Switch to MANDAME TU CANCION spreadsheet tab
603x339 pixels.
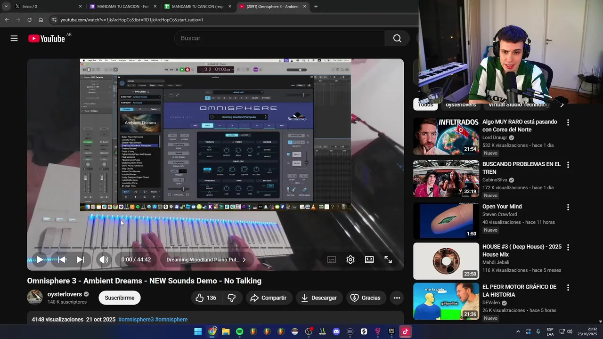pyautogui.click(x=198, y=7)
